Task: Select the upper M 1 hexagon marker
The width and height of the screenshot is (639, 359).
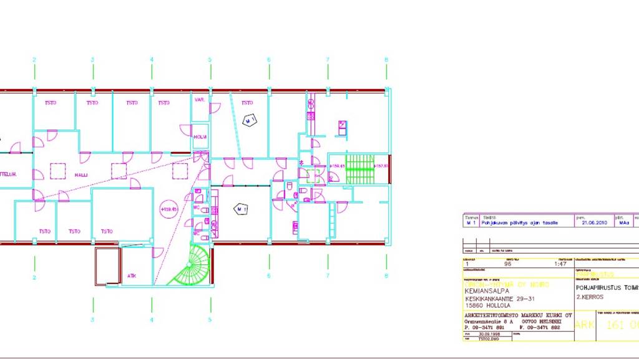Action: click(250, 120)
